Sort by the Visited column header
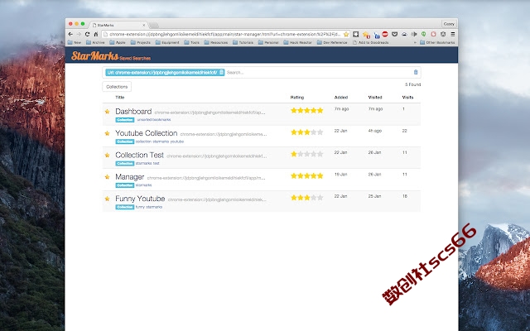 [x=375, y=98]
